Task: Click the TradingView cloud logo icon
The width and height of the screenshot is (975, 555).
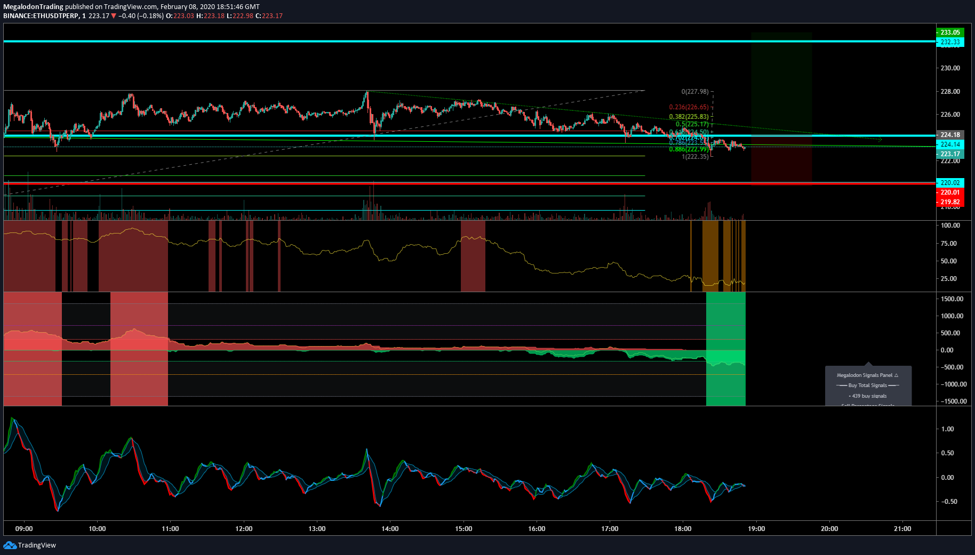Action: 10,545
